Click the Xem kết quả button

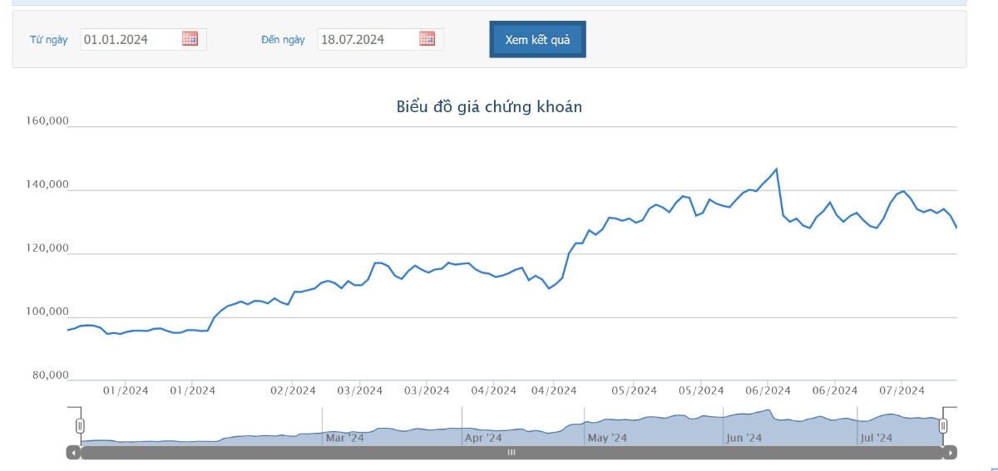pyautogui.click(x=537, y=40)
